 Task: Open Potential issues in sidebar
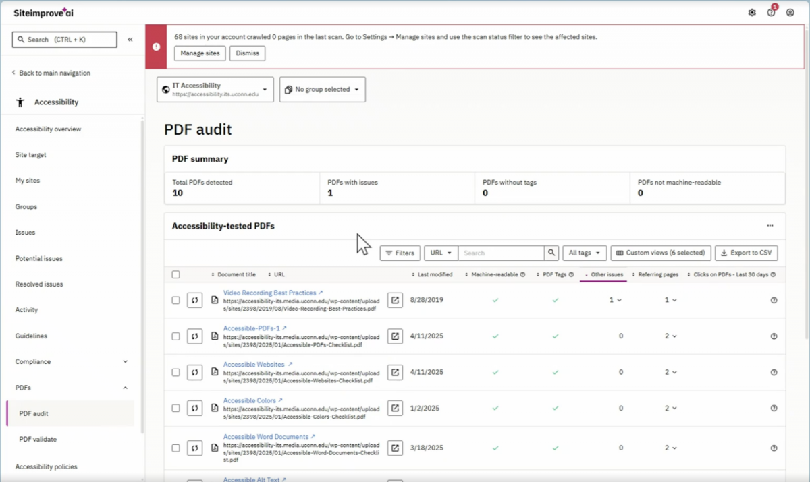(x=39, y=258)
